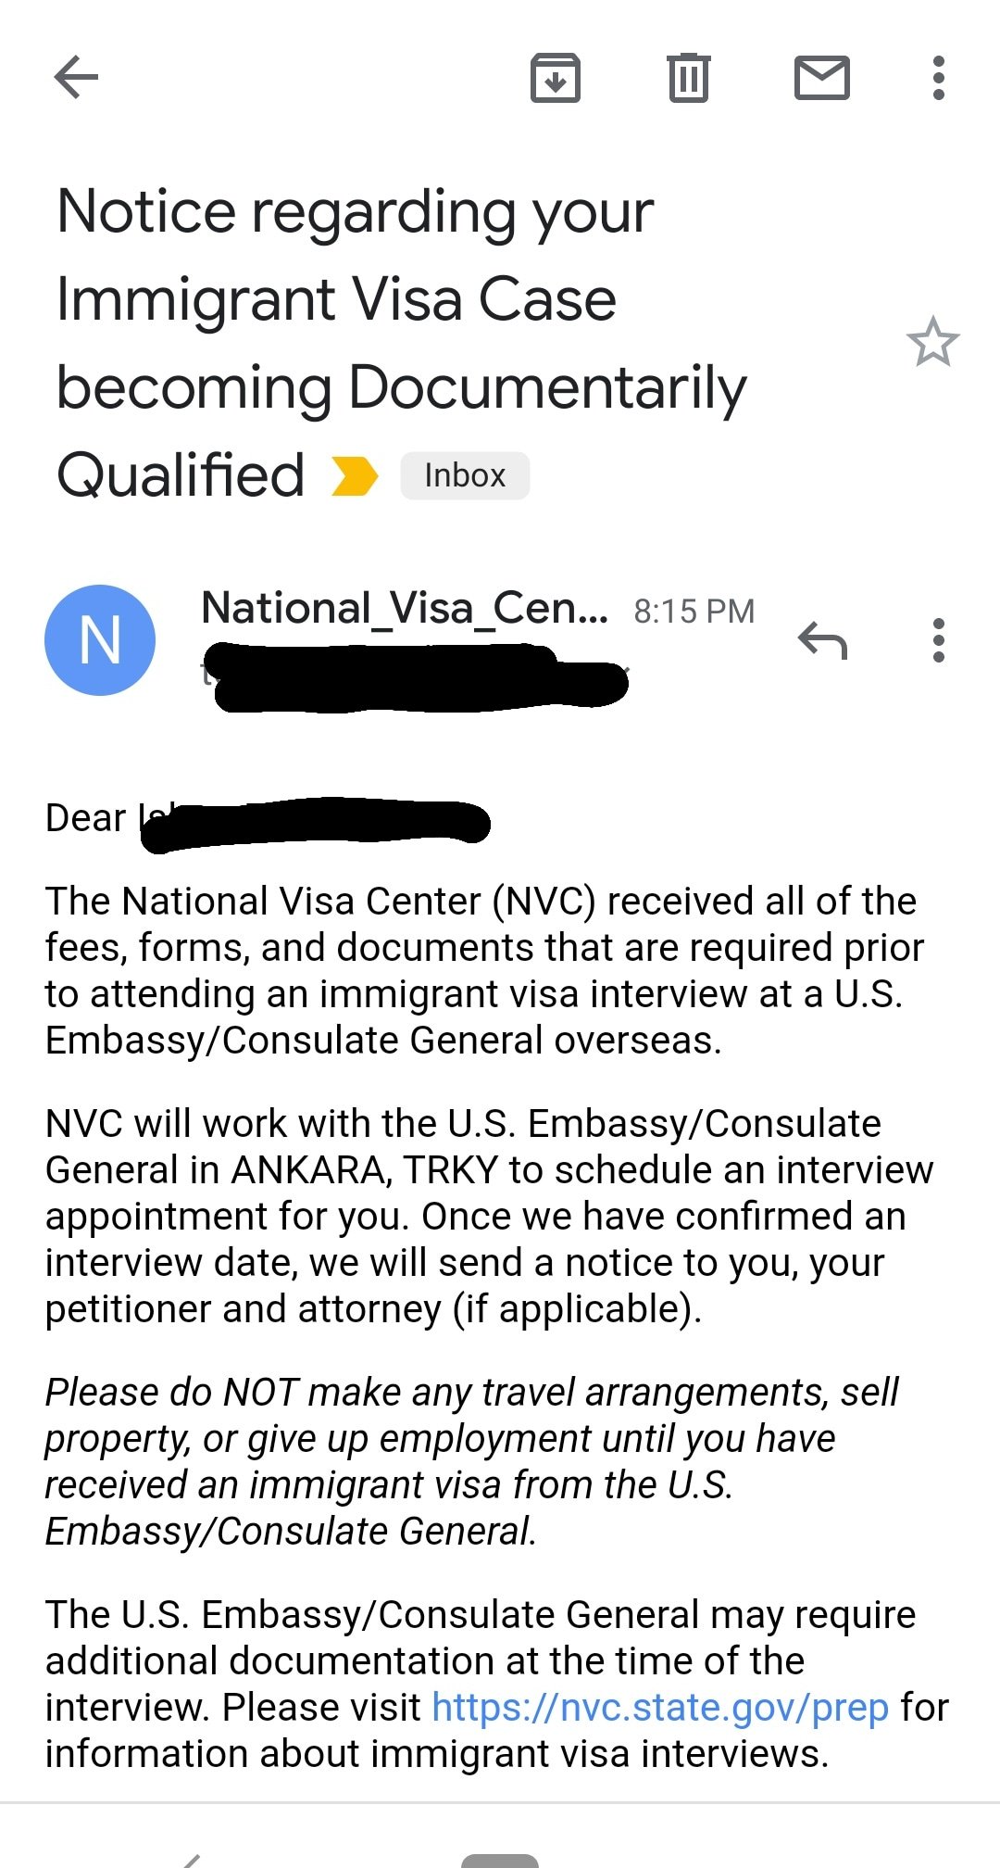Archive this email with the archive icon
This screenshot has width=1000, height=1868.
pos(555,78)
